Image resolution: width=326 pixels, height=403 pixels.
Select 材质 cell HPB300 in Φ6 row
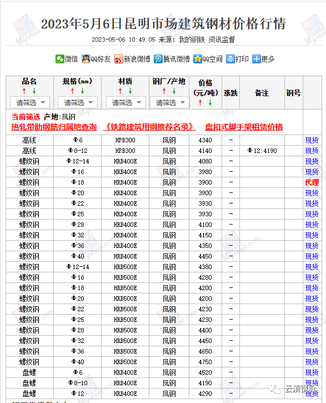(x=126, y=140)
